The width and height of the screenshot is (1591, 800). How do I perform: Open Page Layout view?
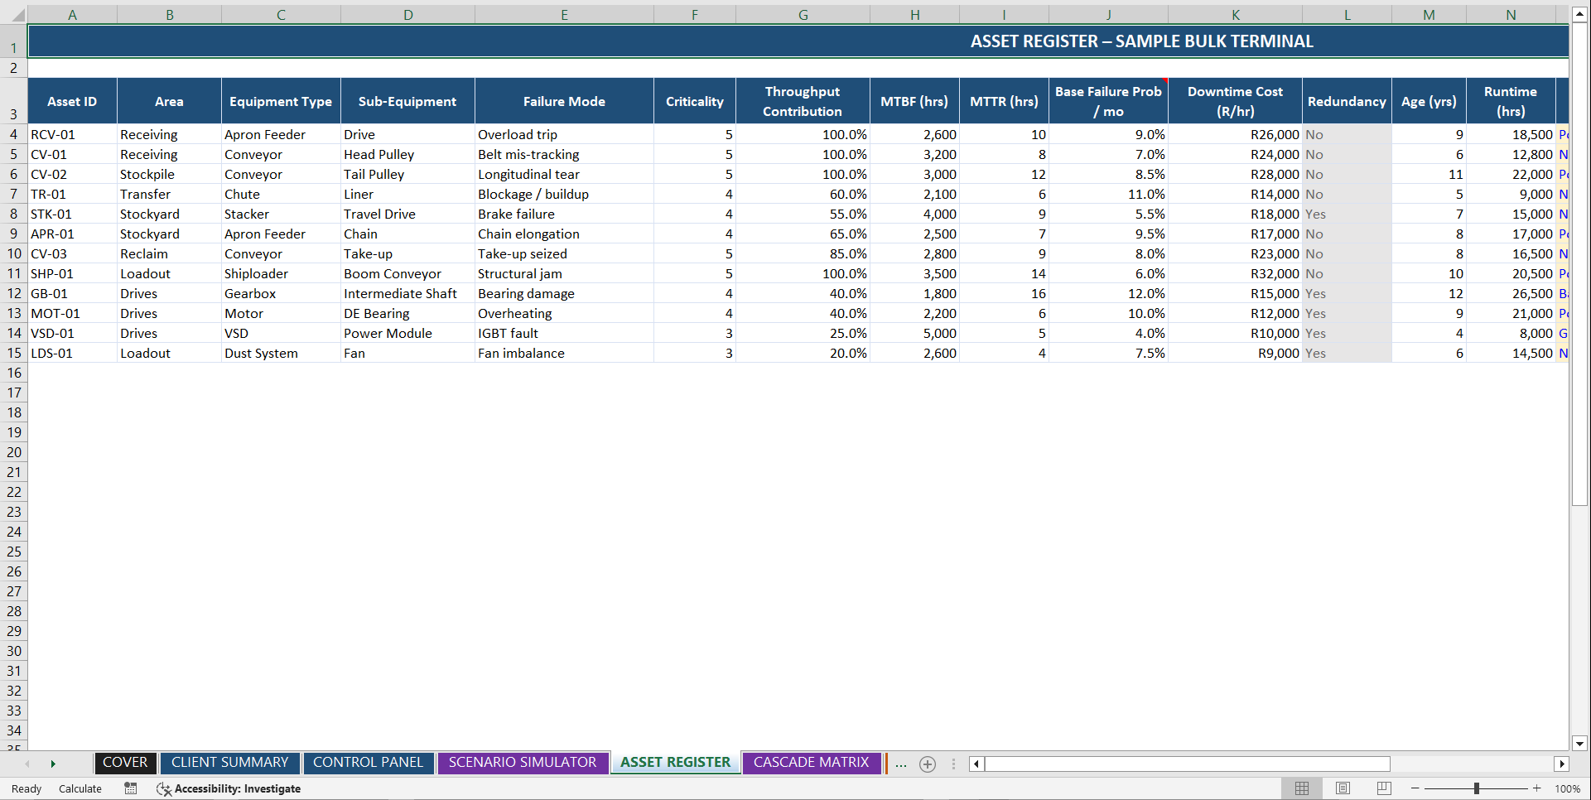[x=1343, y=788]
